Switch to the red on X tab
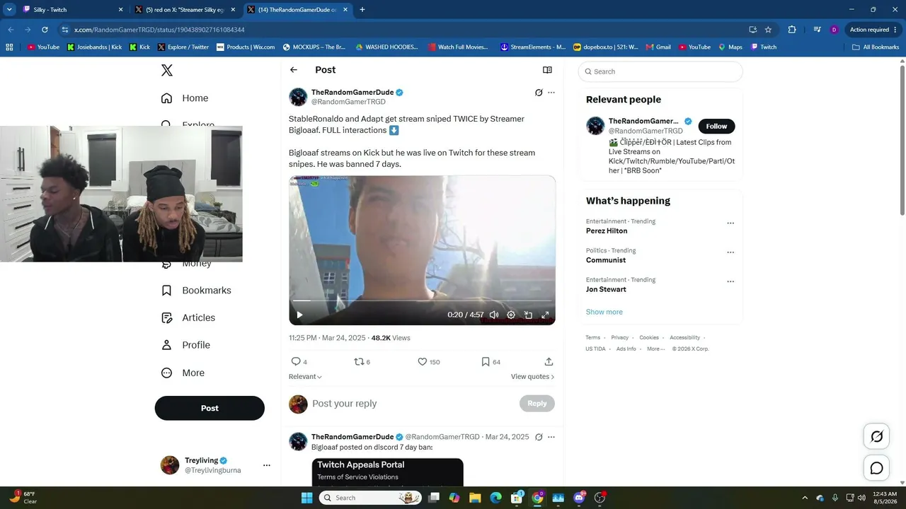This screenshot has width=906, height=509. click(185, 9)
